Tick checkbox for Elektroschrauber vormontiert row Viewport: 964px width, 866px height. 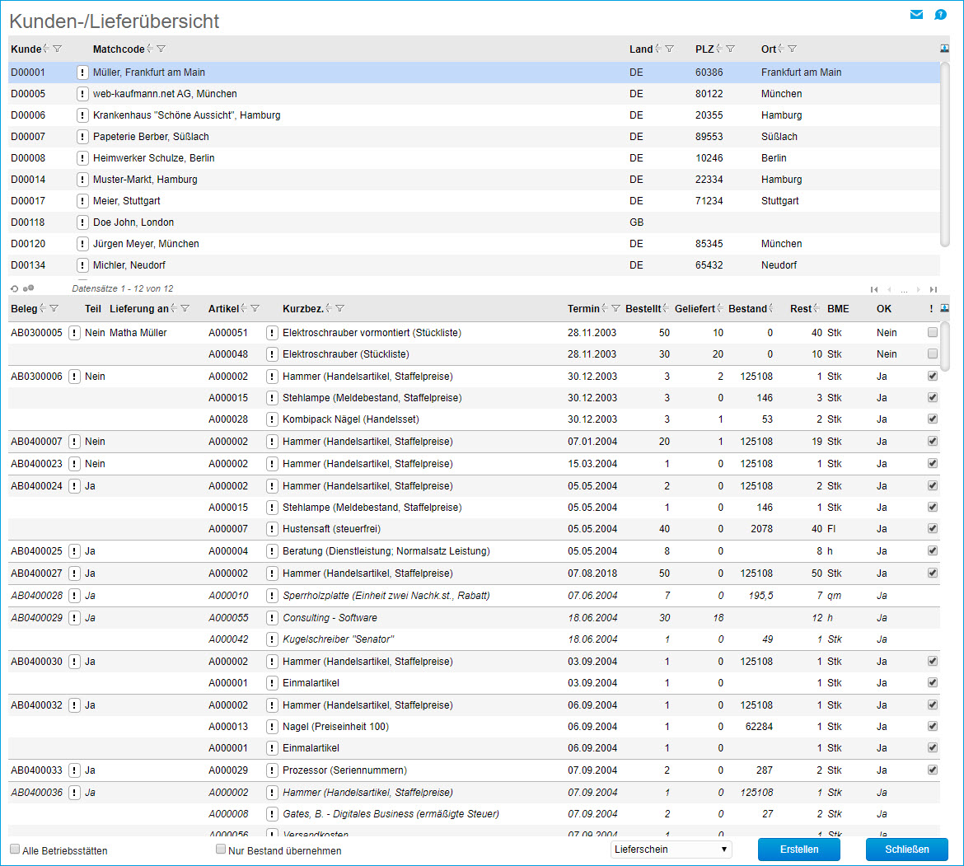(x=933, y=333)
